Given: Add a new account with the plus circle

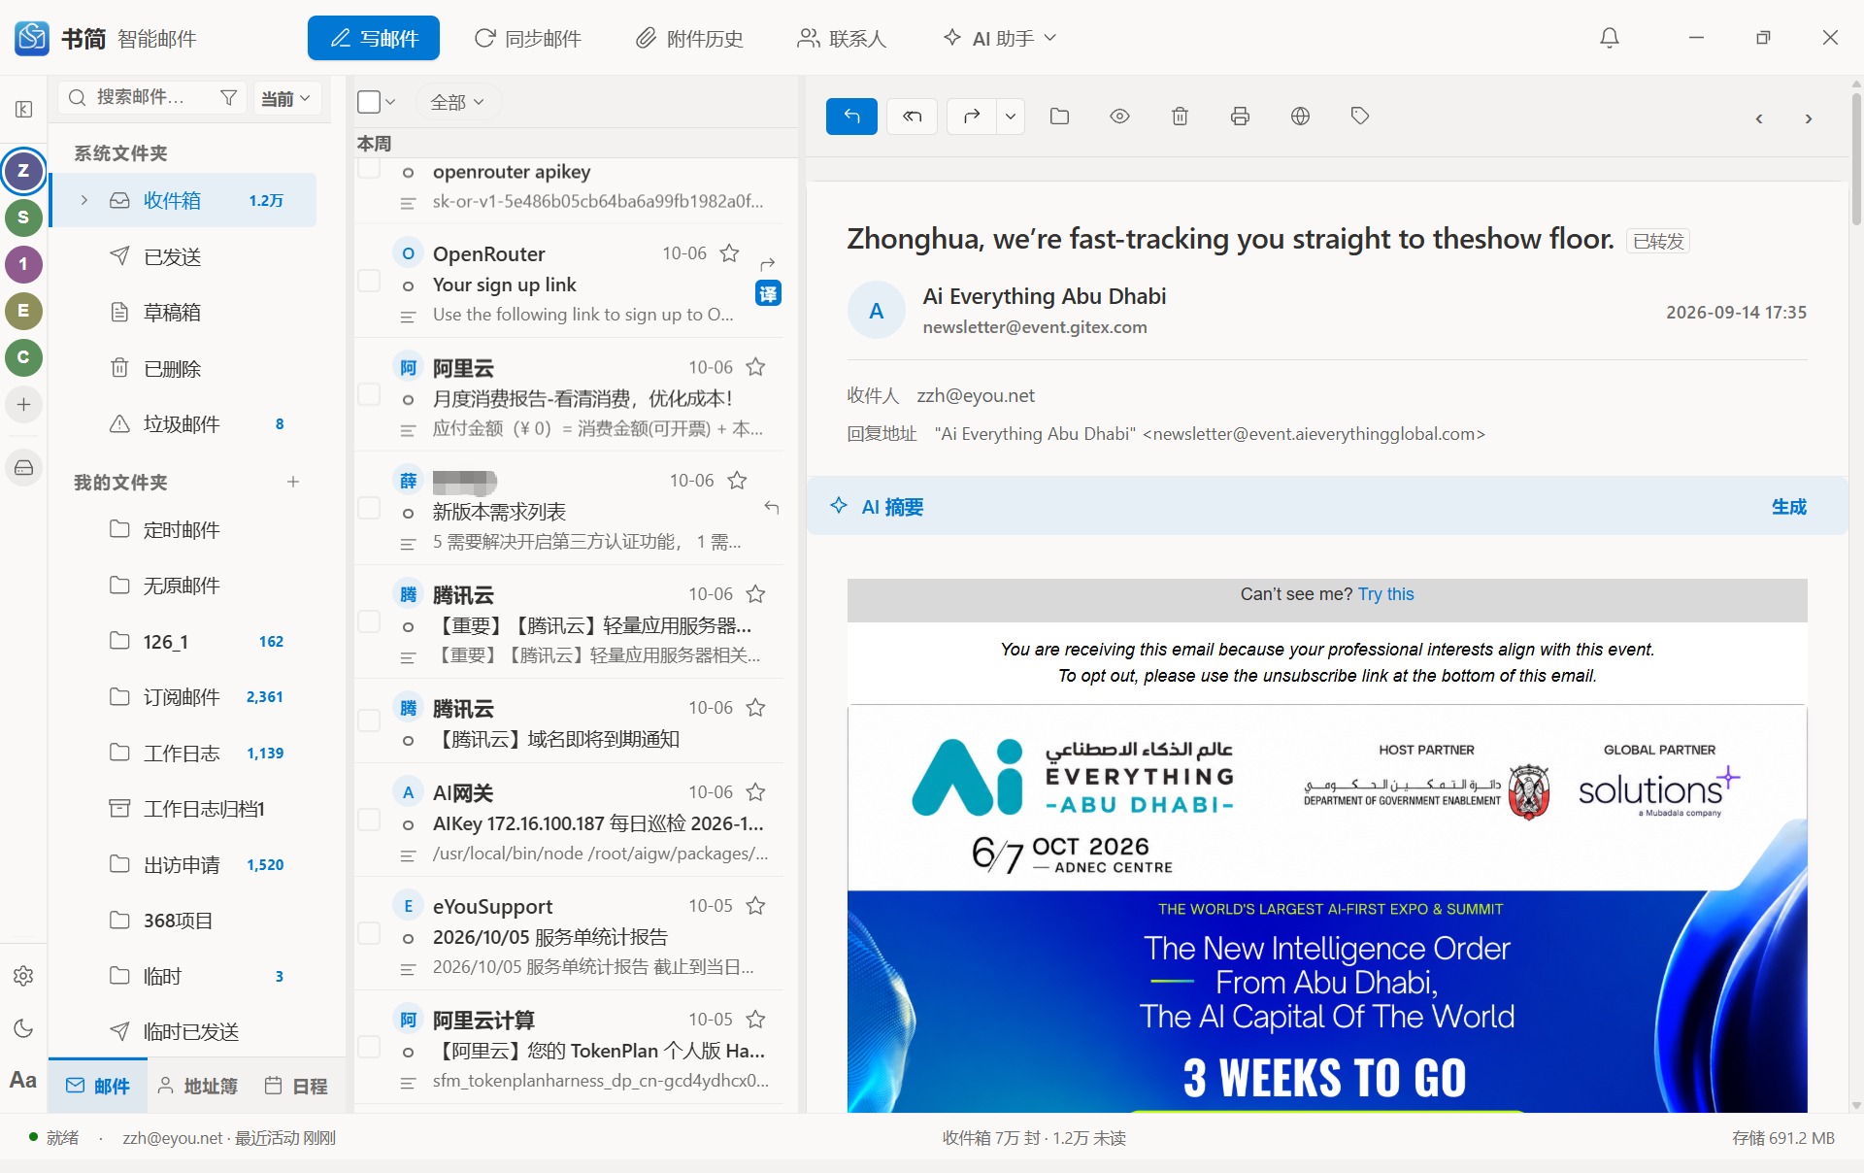Looking at the screenshot, I should point(23,404).
